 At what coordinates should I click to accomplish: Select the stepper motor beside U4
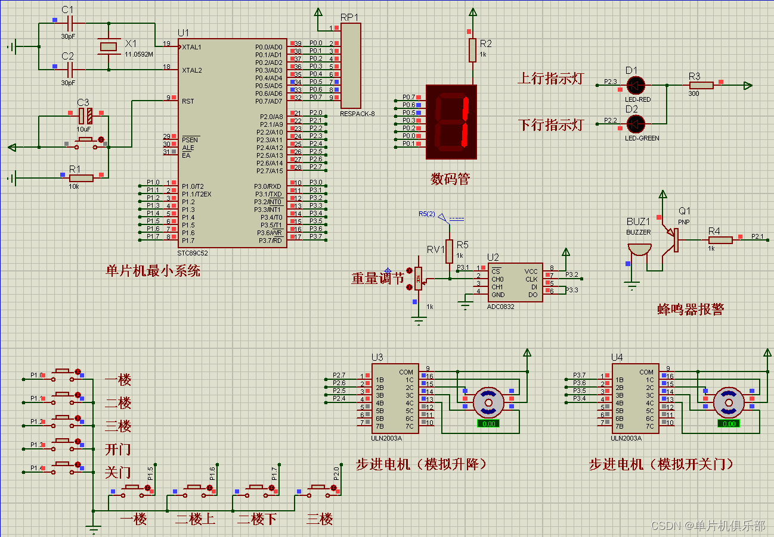pyautogui.click(x=729, y=402)
